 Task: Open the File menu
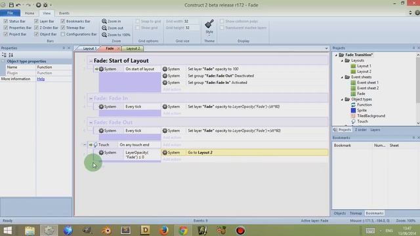[x=10, y=13]
